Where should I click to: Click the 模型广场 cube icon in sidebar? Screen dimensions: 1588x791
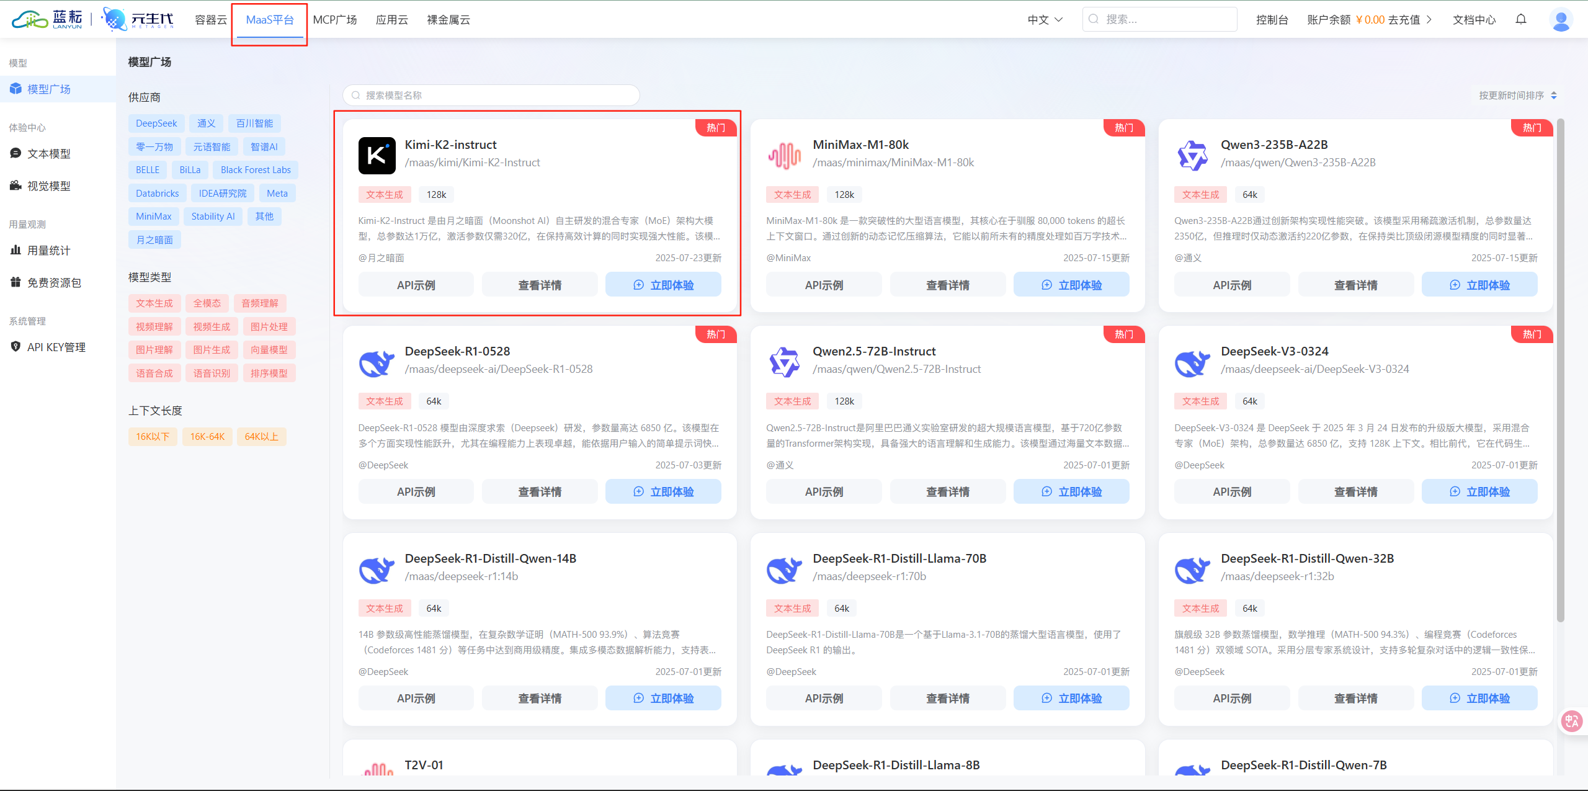click(16, 89)
